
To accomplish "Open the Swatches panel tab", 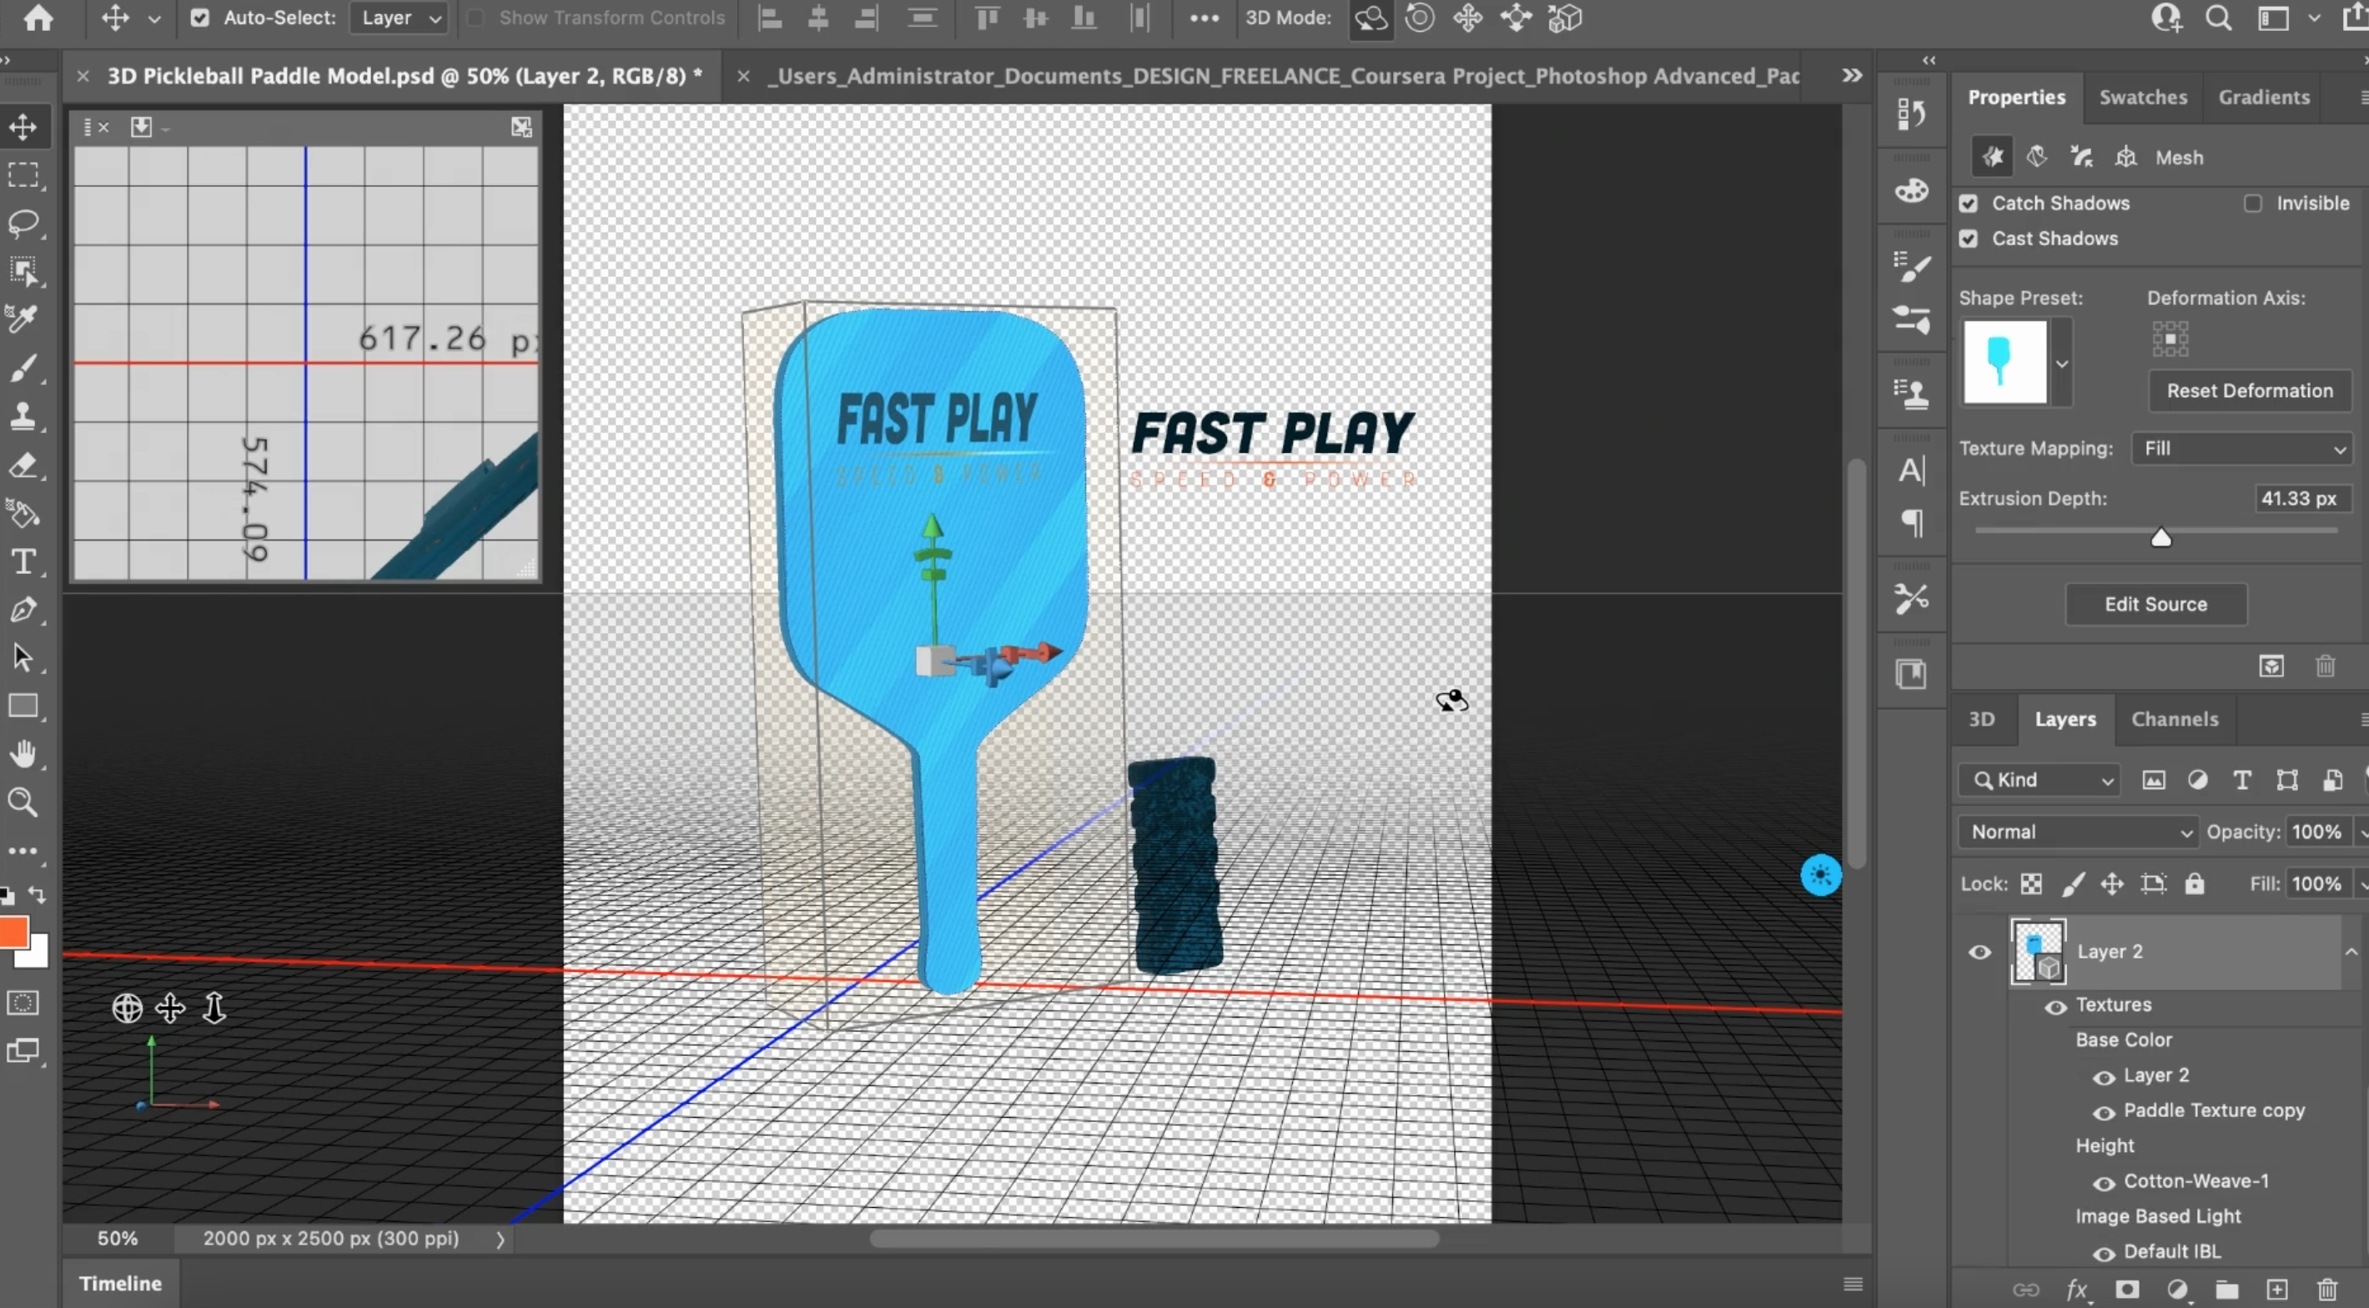I will (x=2142, y=97).
